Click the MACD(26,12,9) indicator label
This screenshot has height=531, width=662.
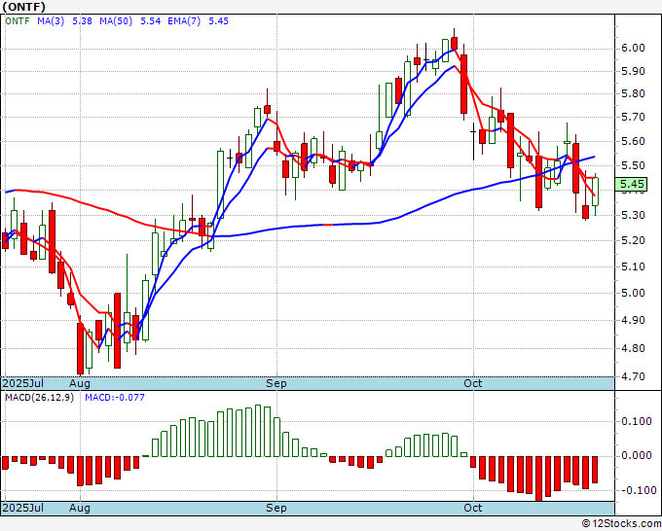[39, 398]
